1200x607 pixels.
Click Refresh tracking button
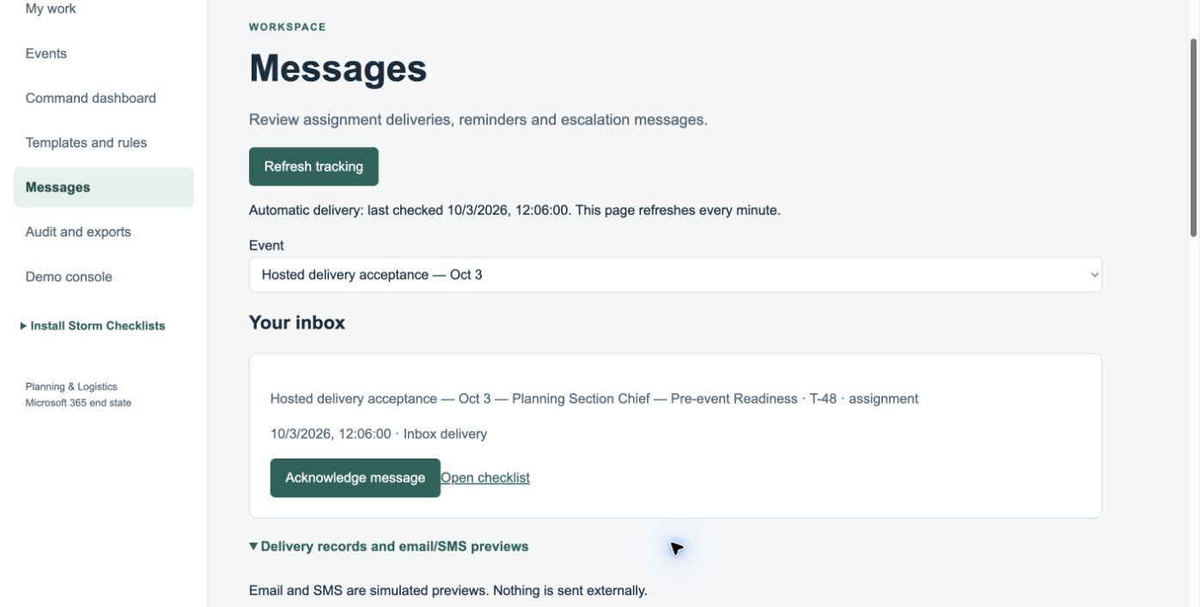tap(314, 167)
